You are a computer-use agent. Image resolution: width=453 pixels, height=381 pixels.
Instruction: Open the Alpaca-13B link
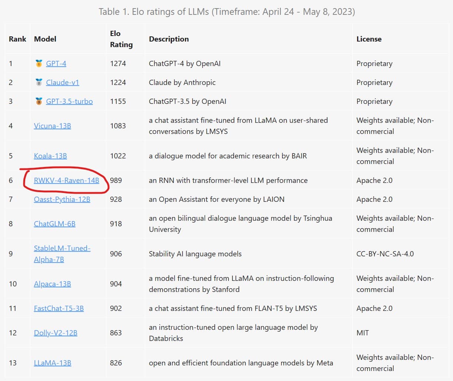52,284
